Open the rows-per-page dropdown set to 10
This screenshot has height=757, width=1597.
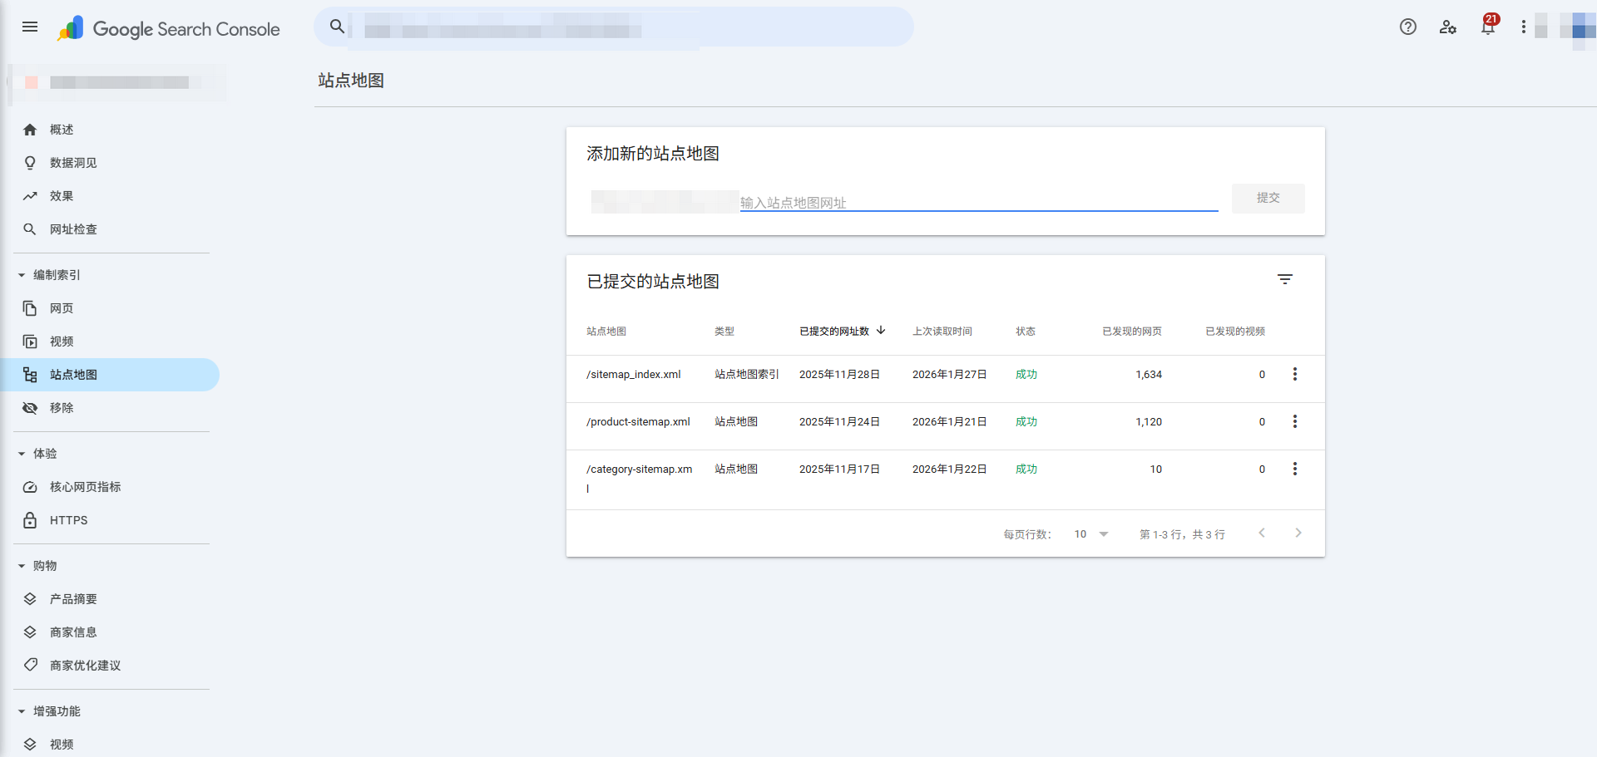click(x=1090, y=533)
